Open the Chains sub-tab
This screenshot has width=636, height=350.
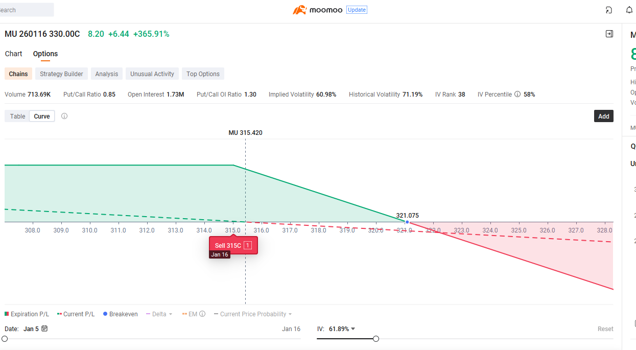(18, 74)
